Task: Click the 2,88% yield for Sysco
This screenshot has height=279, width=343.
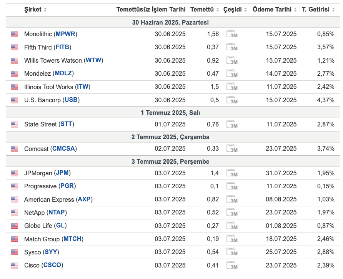Action: [326, 252]
